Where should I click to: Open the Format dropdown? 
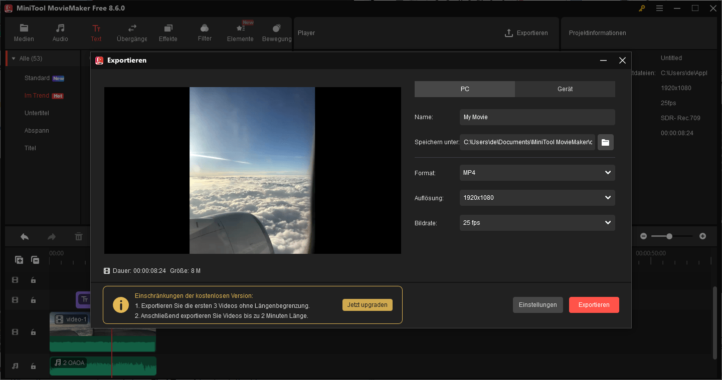point(537,172)
